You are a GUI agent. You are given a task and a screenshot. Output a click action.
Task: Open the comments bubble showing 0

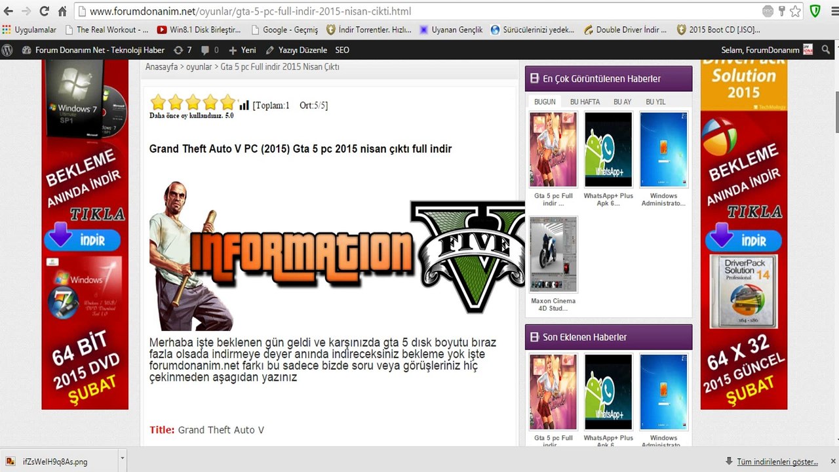(x=210, y=50)
